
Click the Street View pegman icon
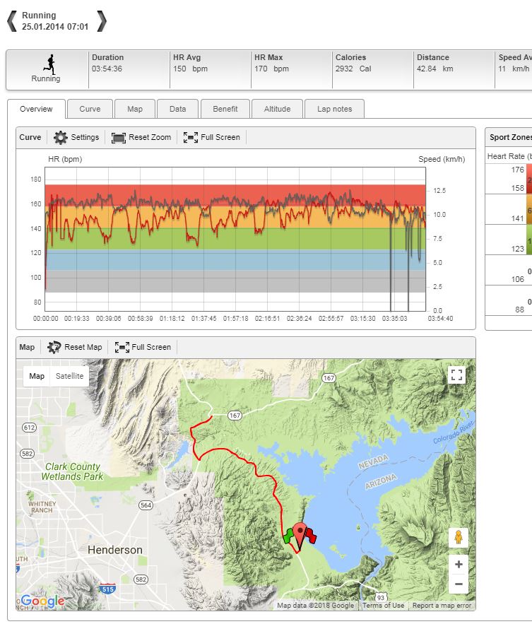click(459, 538)
